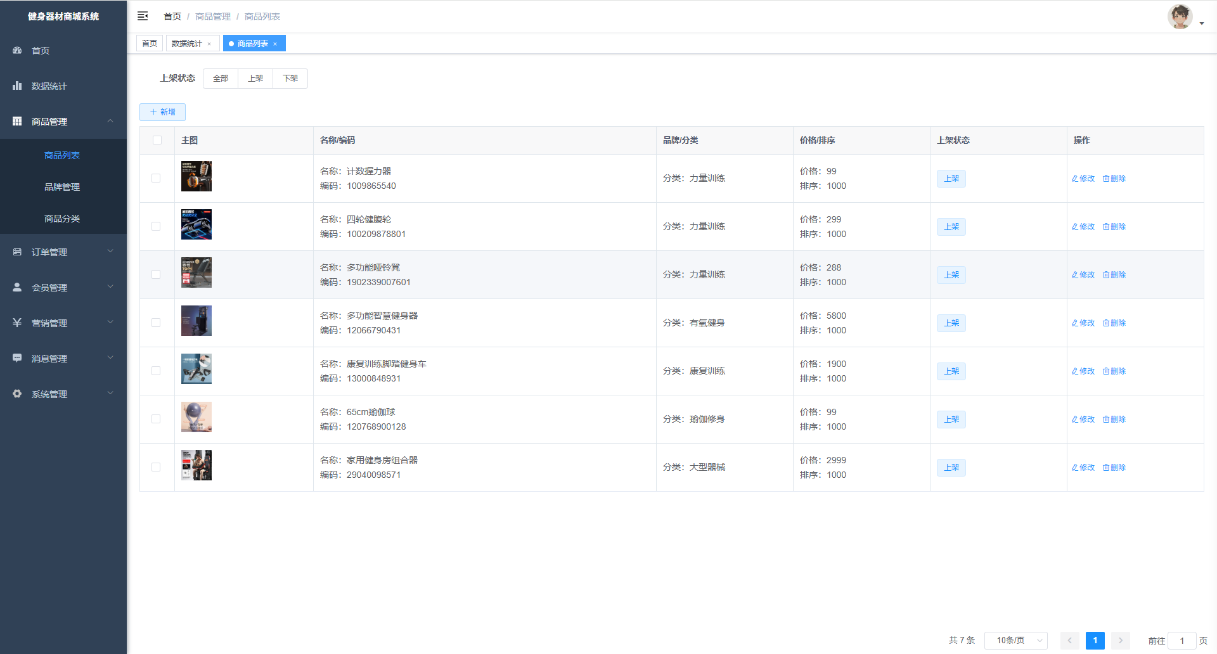The image size is (1217, 654).
Task: Click the 营销管理 yen icon
Action: pos(17,323)
